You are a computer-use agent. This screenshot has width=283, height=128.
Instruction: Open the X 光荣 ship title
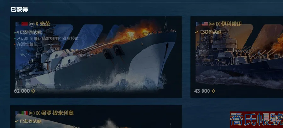(43, 24)
